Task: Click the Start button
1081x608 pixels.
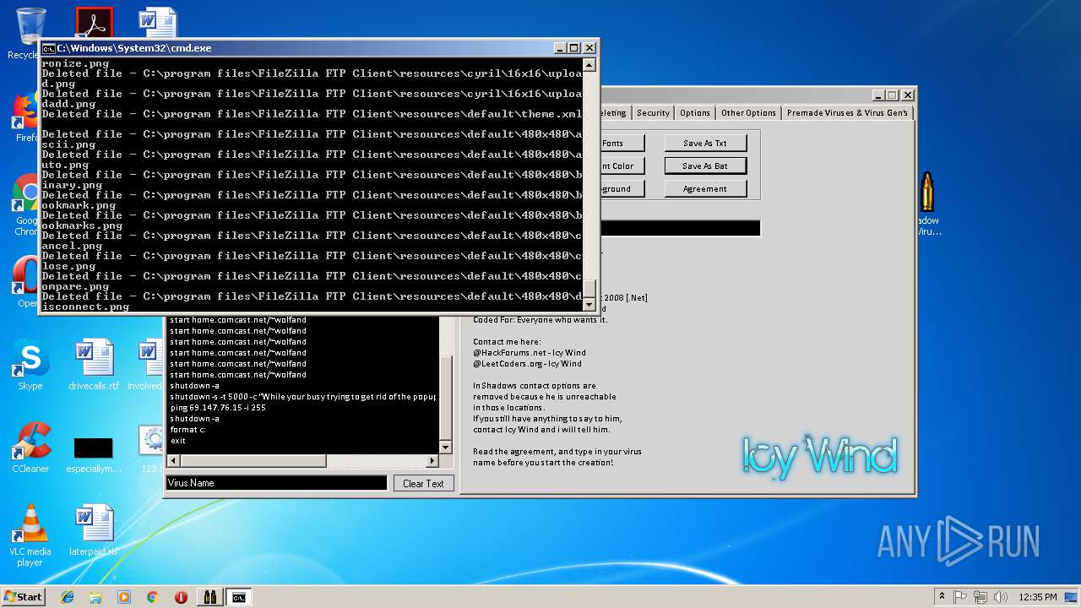Action: click(23, 597)
